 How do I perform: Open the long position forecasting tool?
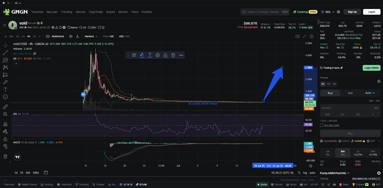tap(5, 75)
